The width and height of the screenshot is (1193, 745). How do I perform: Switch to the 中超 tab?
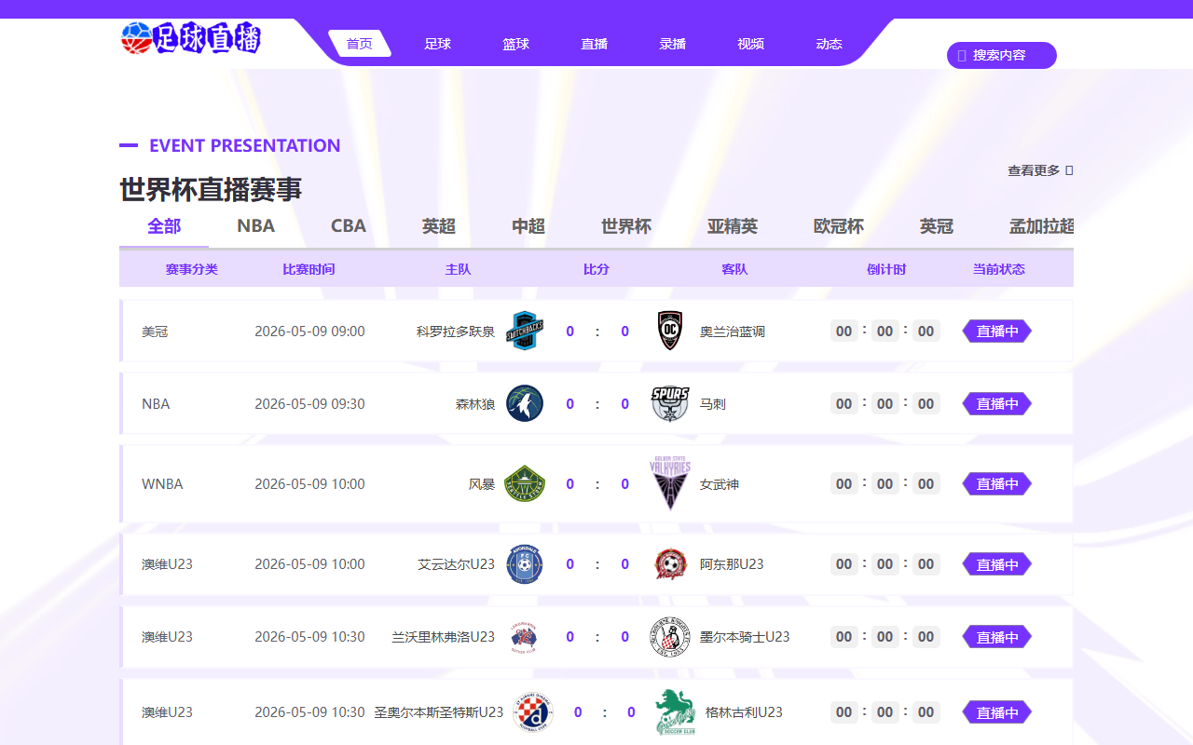[528, 226]
